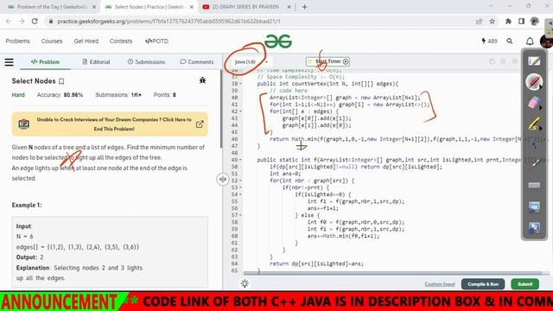Open the Courses nav menu
The width and height of the screenshot is (553, 311).
coord(52,41)
